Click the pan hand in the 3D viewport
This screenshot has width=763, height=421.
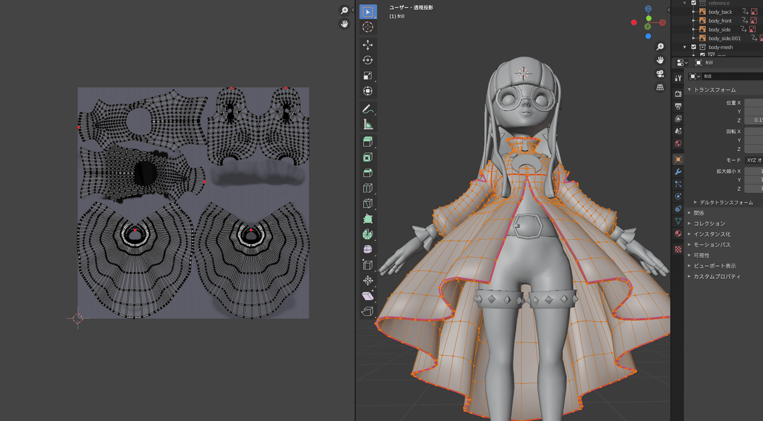(660, 60)
